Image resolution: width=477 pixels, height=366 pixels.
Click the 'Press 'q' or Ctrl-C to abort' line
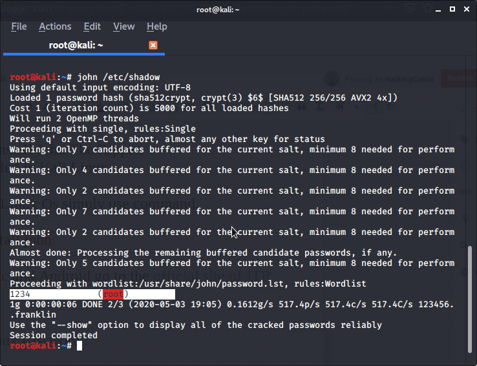tap(167, 139)
